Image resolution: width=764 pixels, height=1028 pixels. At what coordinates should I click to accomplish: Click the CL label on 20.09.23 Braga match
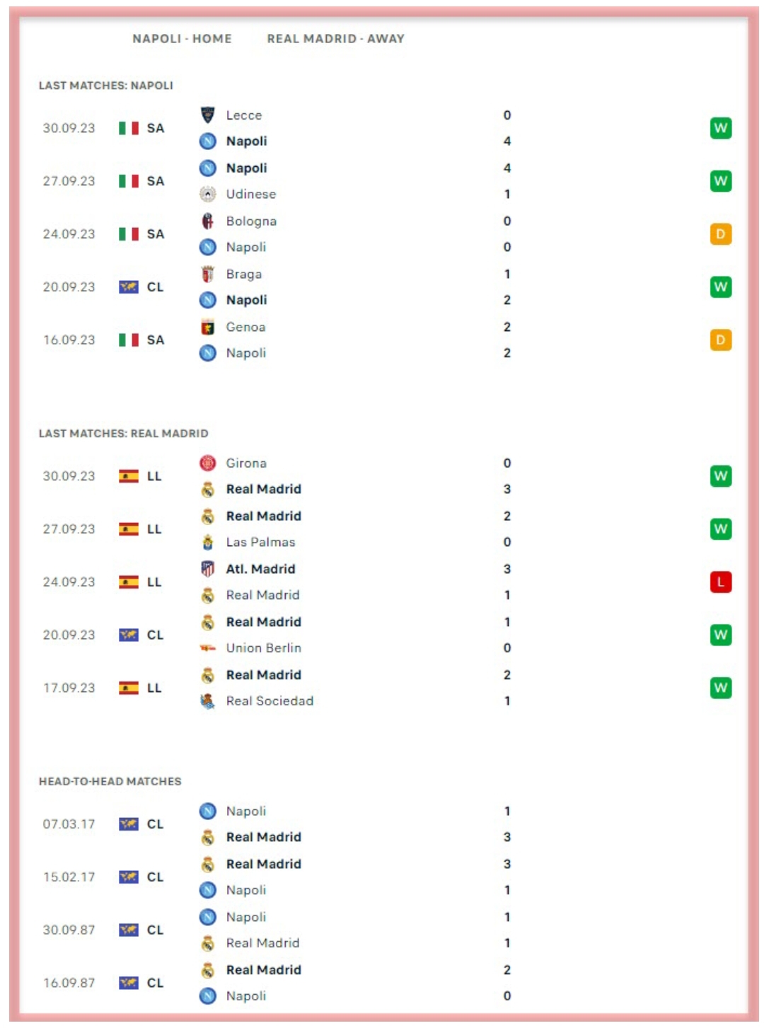(x=155, y=287)
